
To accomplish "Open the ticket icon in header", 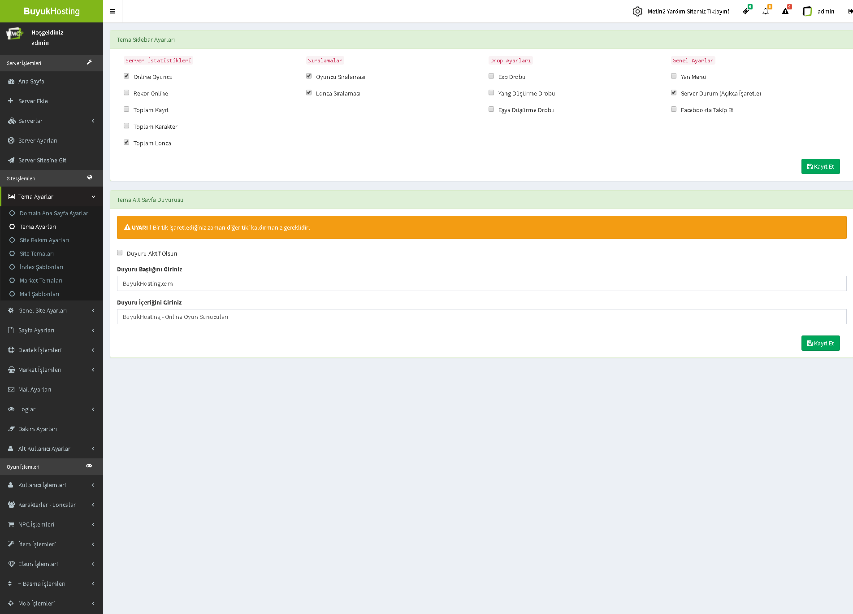I will point(746,11).
